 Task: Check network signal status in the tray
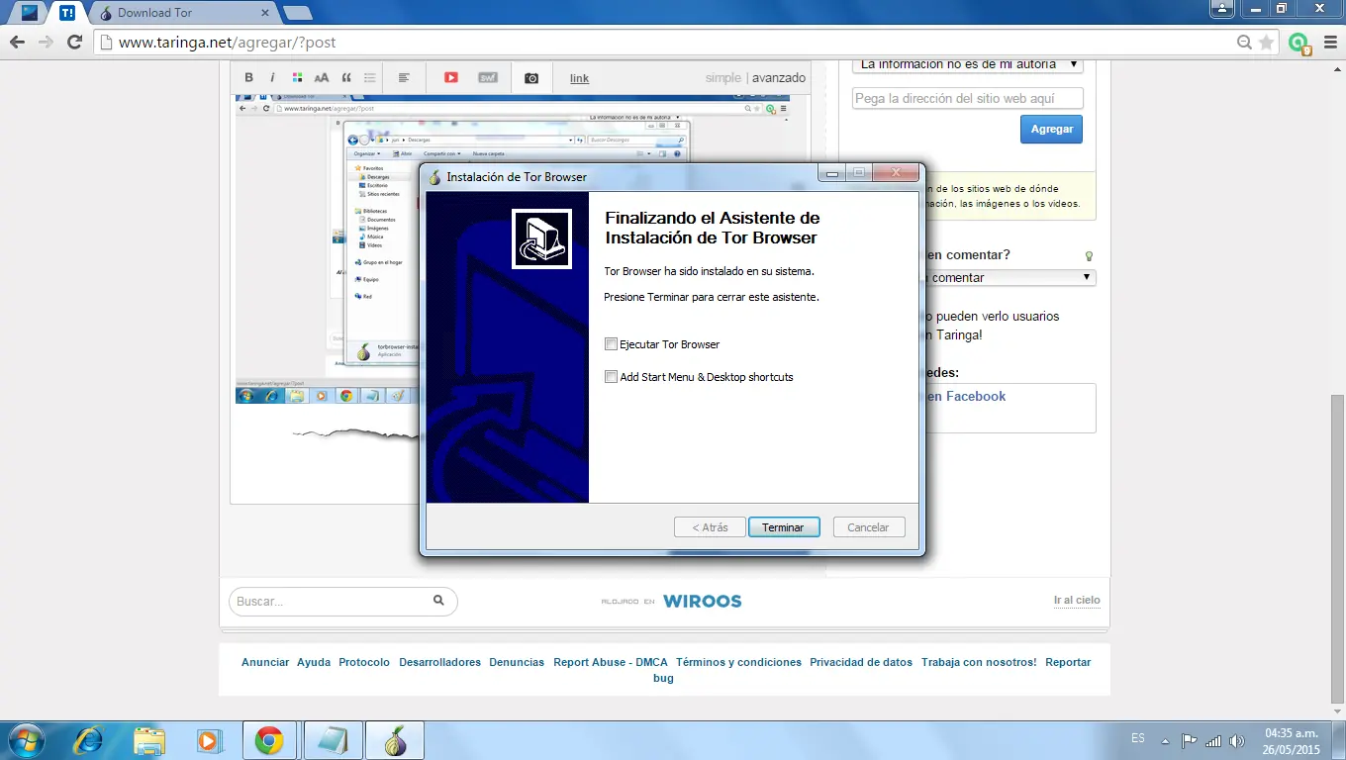click(1213, 740)
